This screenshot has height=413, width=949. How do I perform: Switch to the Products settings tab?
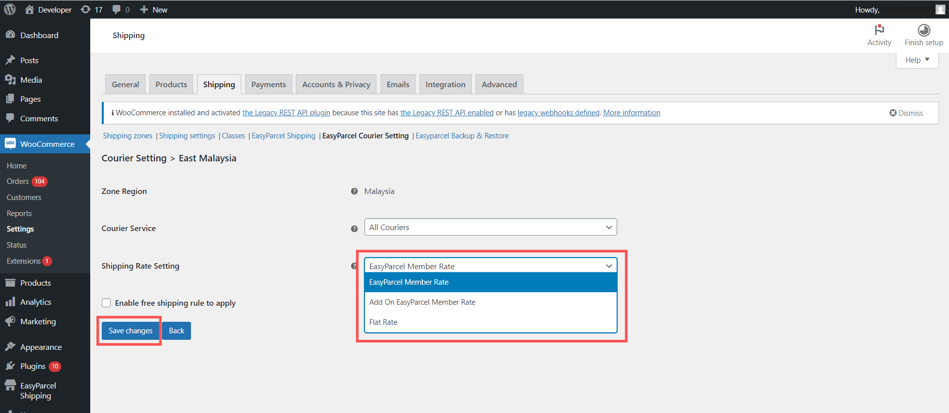tap(171, 84)
